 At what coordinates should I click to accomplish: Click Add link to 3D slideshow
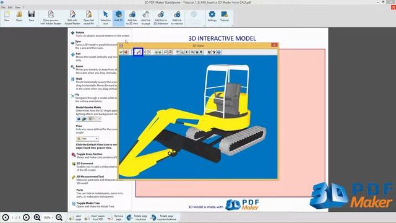click(161, 18)
